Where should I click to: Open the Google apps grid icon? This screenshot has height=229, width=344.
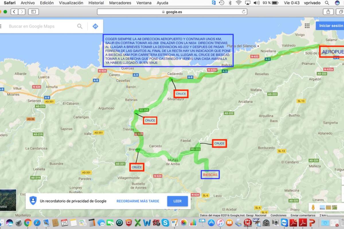coord(307,26)
